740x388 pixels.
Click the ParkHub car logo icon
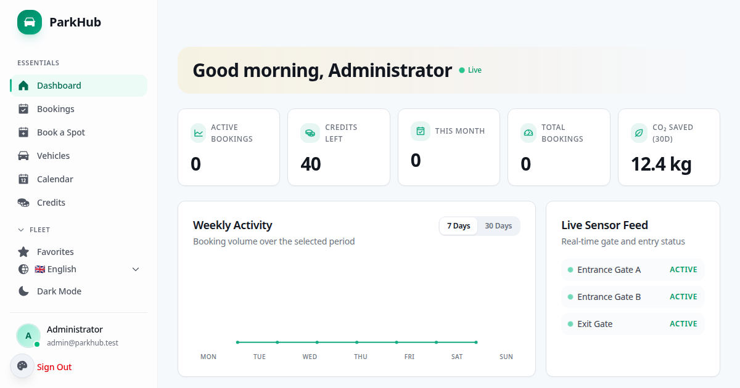click(29, 22)
